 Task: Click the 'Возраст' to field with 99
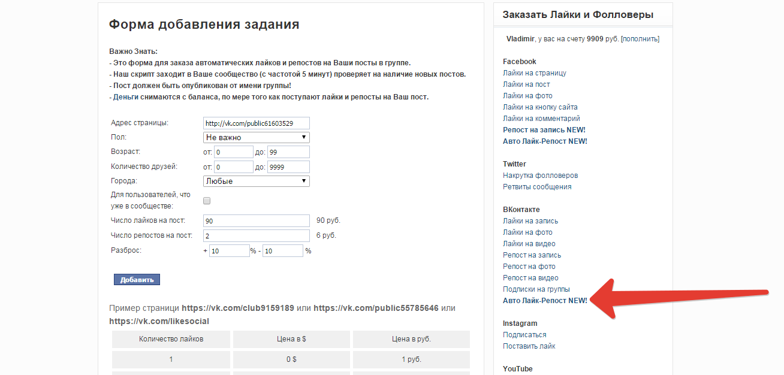pyautogui.click(x=288, y=152)
